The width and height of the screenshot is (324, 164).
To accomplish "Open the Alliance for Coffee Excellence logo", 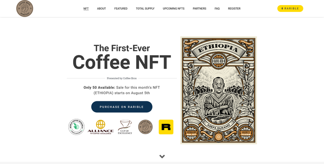I will [100, 127].
